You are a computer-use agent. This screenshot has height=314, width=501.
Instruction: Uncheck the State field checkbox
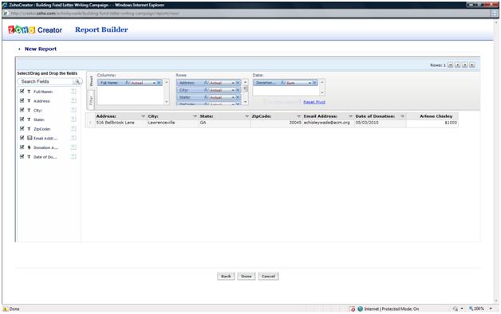pyautogui.click(x=22, y=119)
